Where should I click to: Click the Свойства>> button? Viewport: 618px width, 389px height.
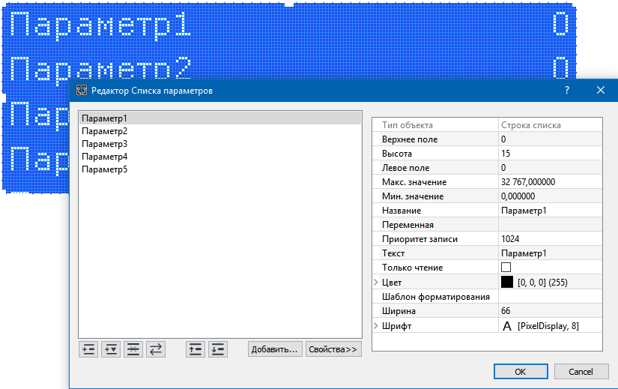333,349
